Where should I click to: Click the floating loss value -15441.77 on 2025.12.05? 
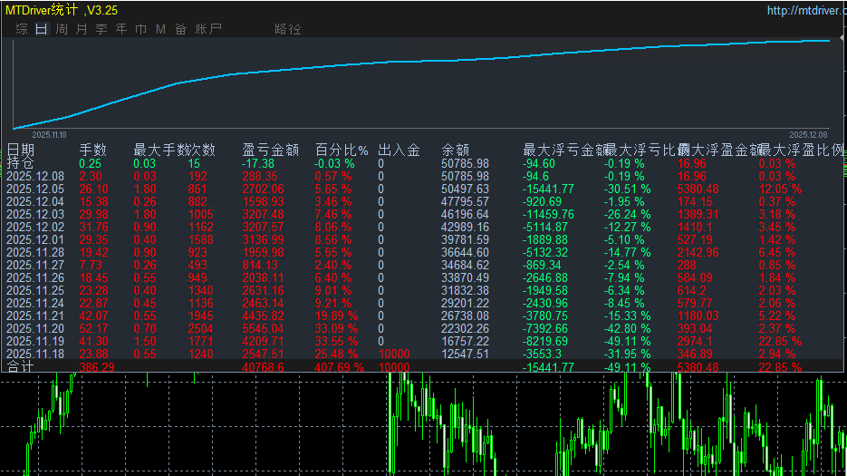click(548, 189)
